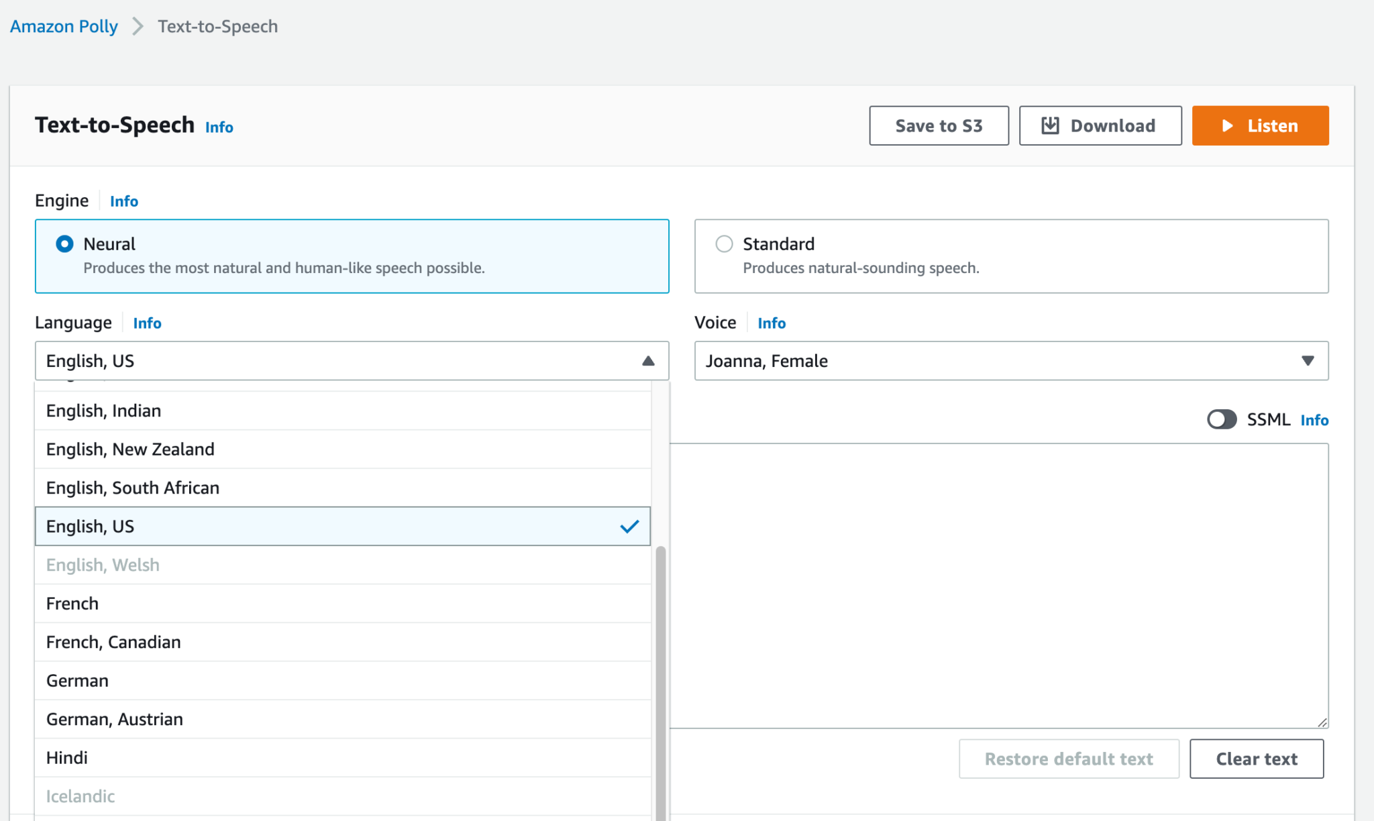Enable the SSML toggle switch

(x=1221, y=419)
